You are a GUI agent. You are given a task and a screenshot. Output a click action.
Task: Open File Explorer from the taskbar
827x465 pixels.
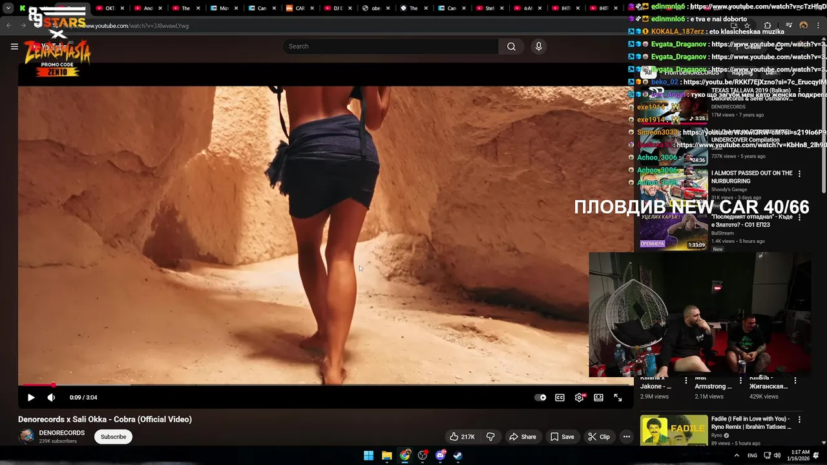click(386, 455)
